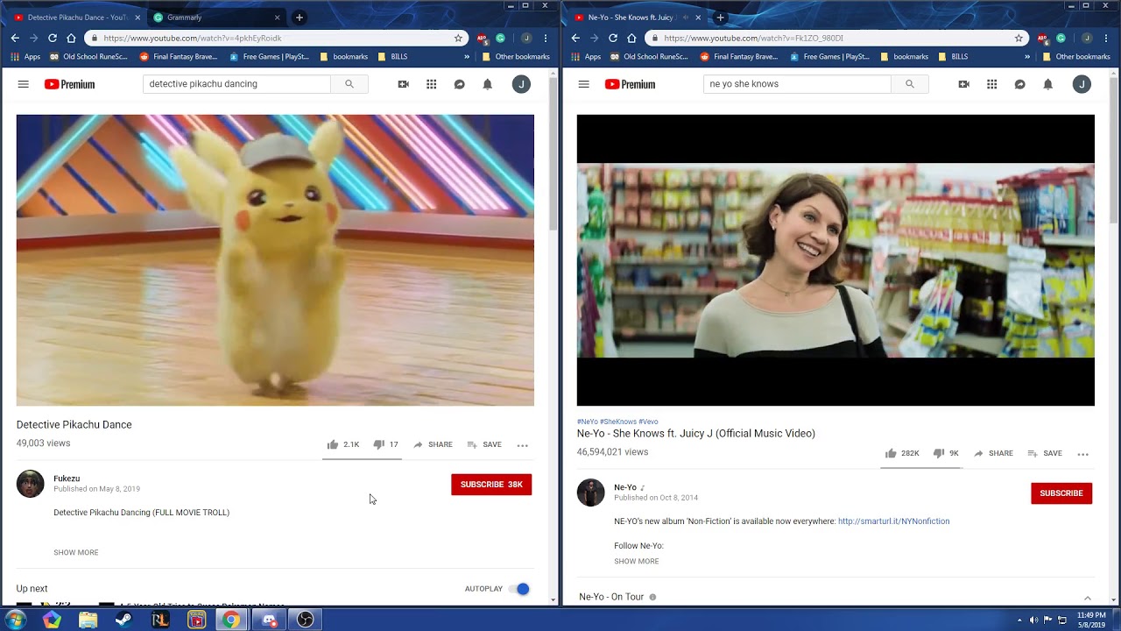1121x631 pixels.
Task: Share the Detective Pikachu Dance video
Action: click(434, 444)
